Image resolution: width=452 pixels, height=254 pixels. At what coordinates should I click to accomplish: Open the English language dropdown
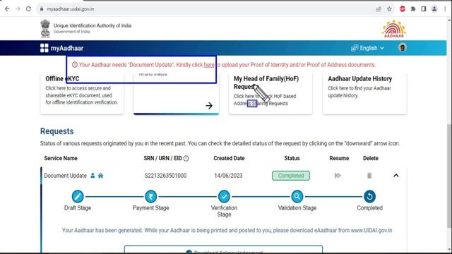(367, 48)
